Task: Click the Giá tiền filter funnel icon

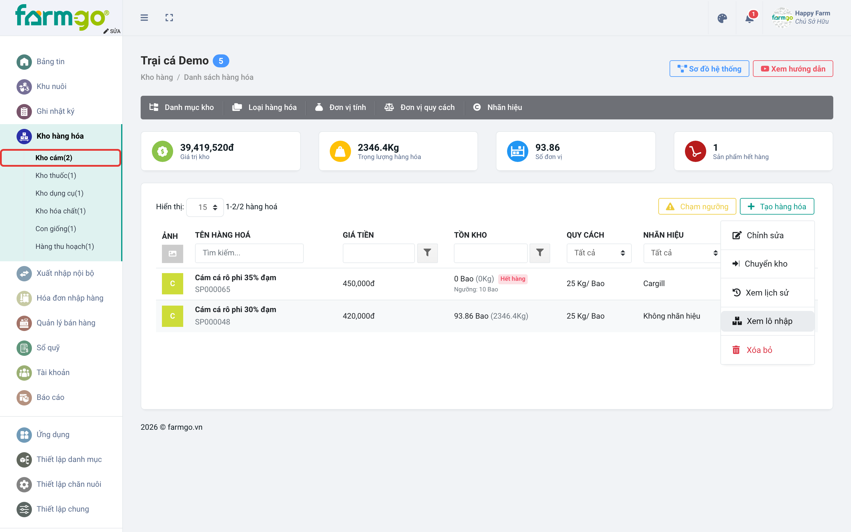Action: (x=427, y=253)
